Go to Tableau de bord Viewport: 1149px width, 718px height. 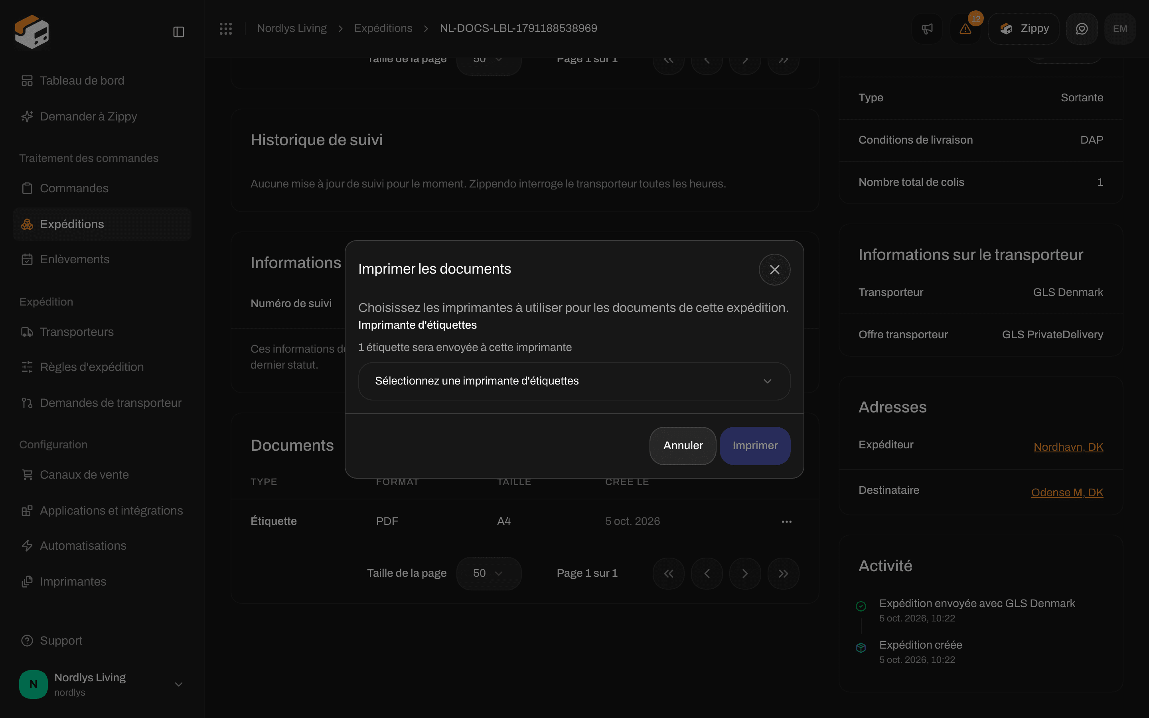tap(102, 81)
